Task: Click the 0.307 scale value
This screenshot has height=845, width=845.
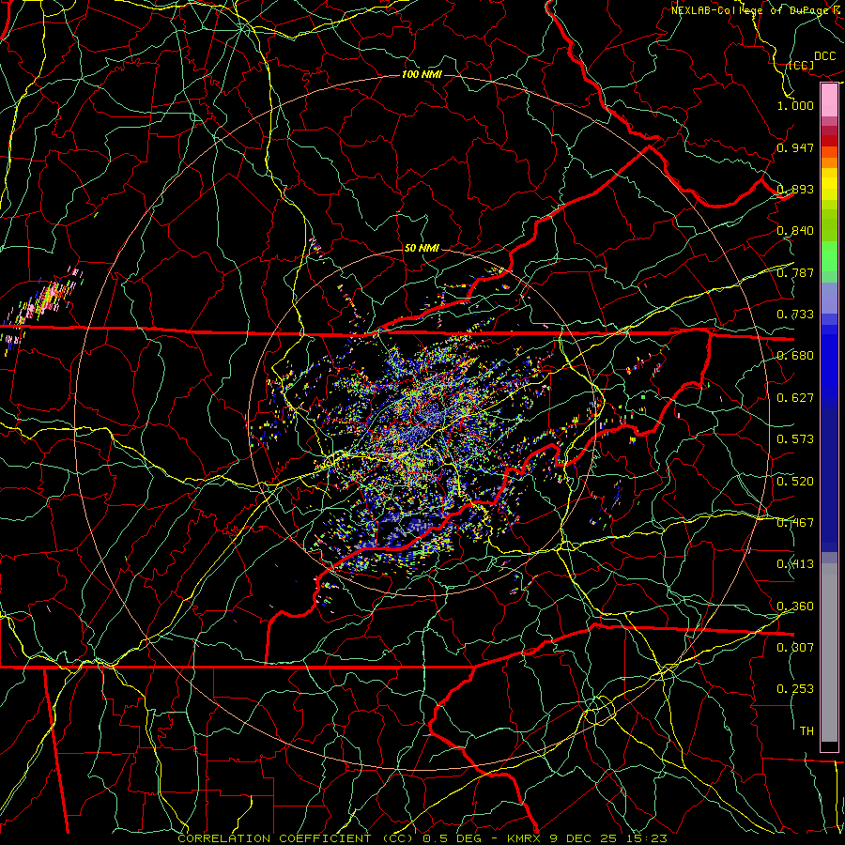Action: point(795,647)
